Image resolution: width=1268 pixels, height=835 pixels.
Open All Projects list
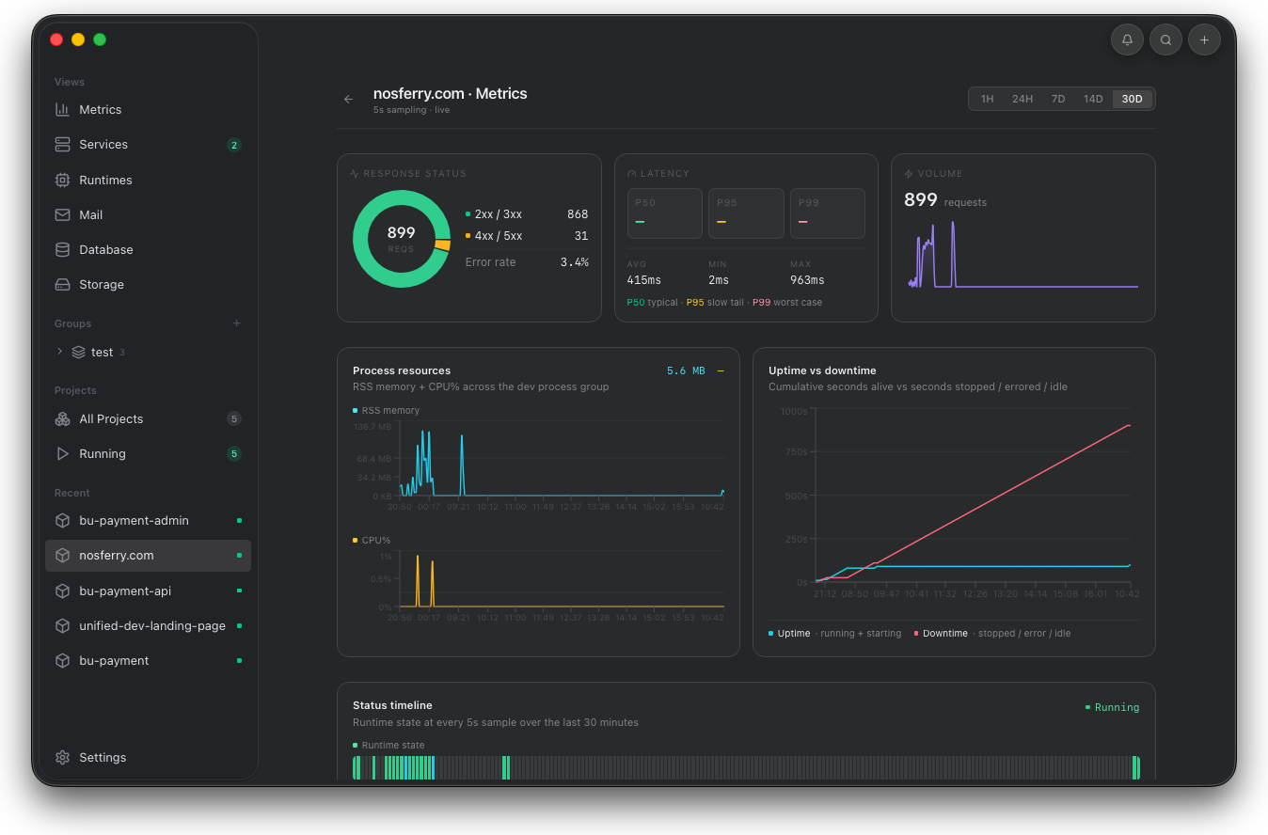148,418
